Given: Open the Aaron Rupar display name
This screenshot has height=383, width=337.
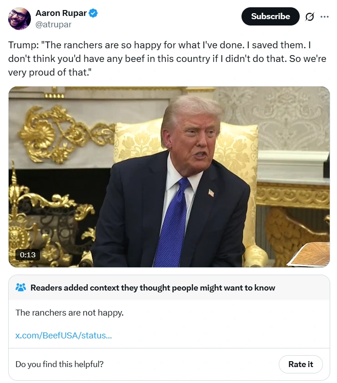Looking at the screenshot, I should pos(61,13).
